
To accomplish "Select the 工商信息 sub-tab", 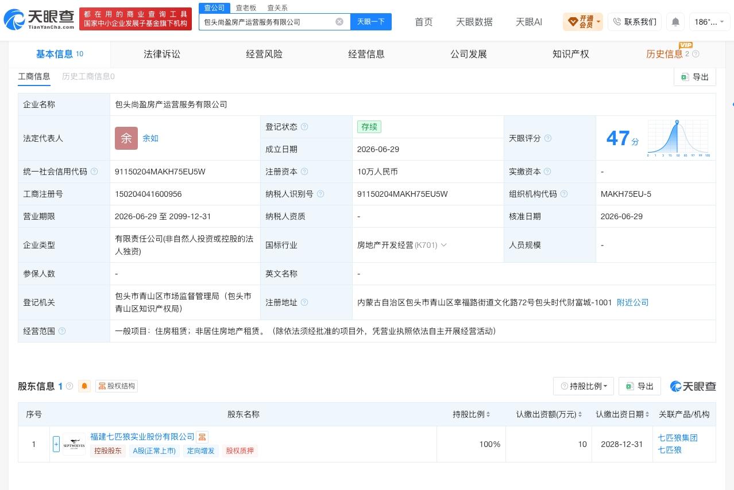I will (34, 76).
